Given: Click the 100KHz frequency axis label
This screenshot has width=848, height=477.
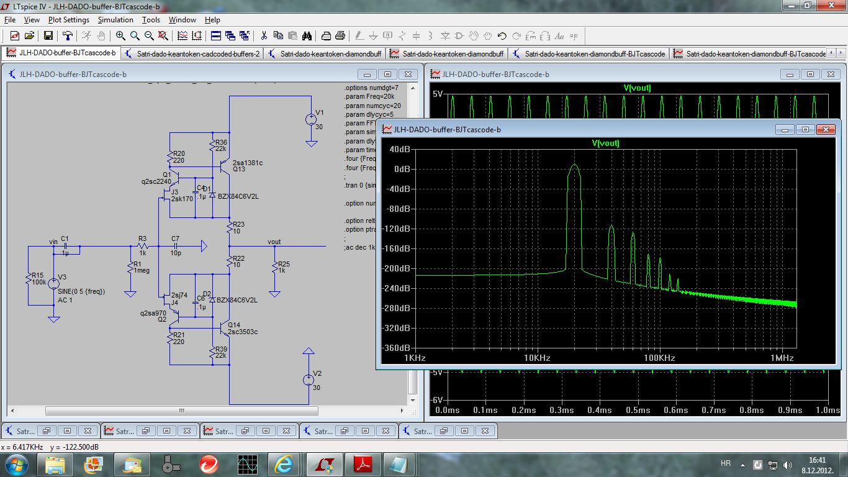Looking at the screenshot, I should coord(659,358).
